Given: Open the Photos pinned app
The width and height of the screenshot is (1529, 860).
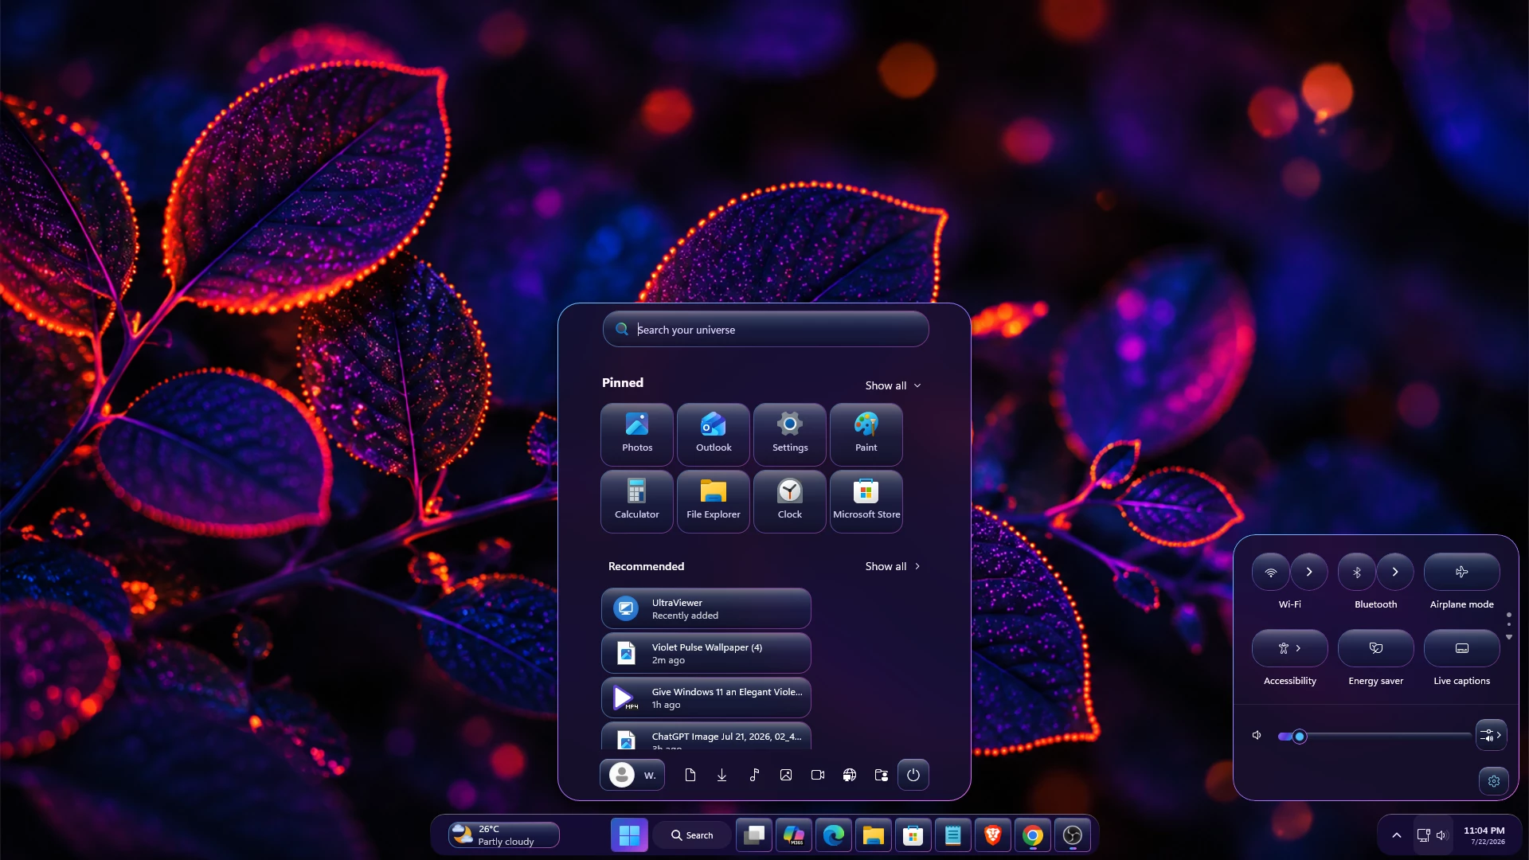Looking at the screenshot, I should coord(637,434).
